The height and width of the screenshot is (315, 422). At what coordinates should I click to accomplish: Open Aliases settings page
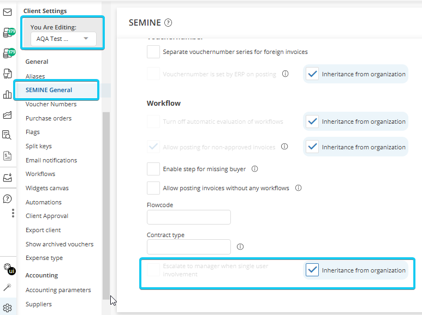[35, 76]
